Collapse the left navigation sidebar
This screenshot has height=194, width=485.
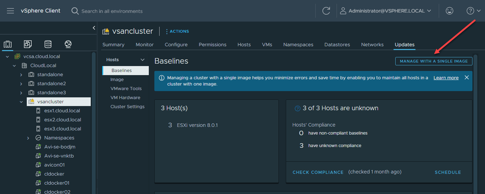(94, 28)
